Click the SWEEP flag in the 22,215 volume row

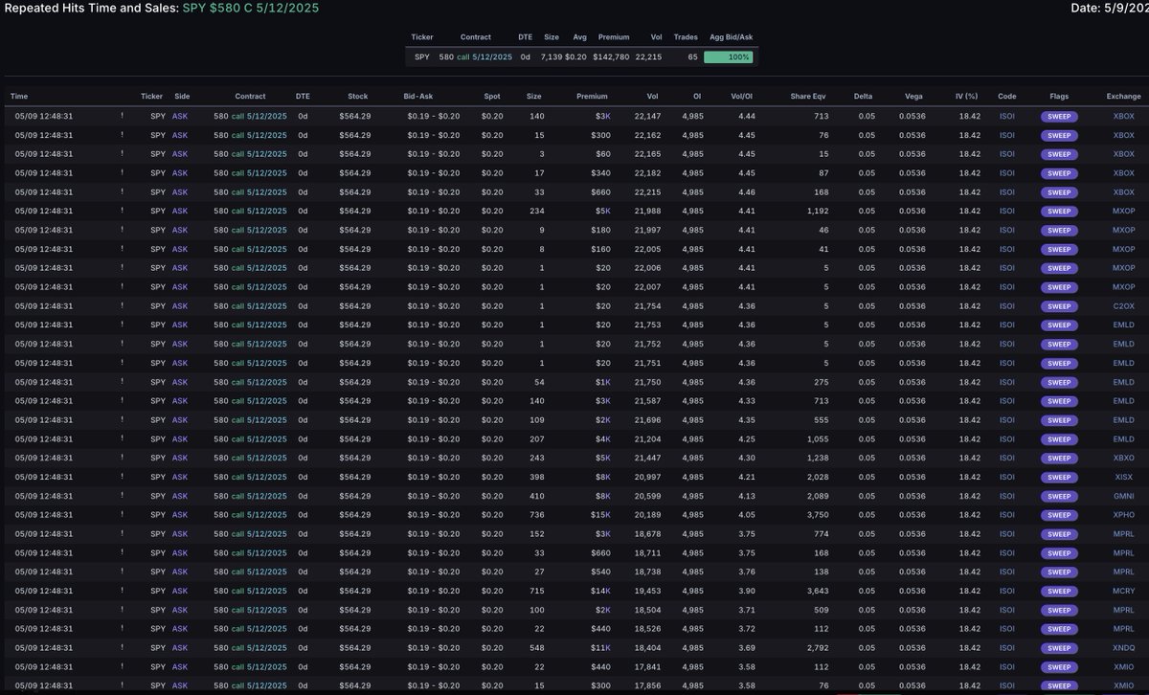click(x=1059, y=191)
